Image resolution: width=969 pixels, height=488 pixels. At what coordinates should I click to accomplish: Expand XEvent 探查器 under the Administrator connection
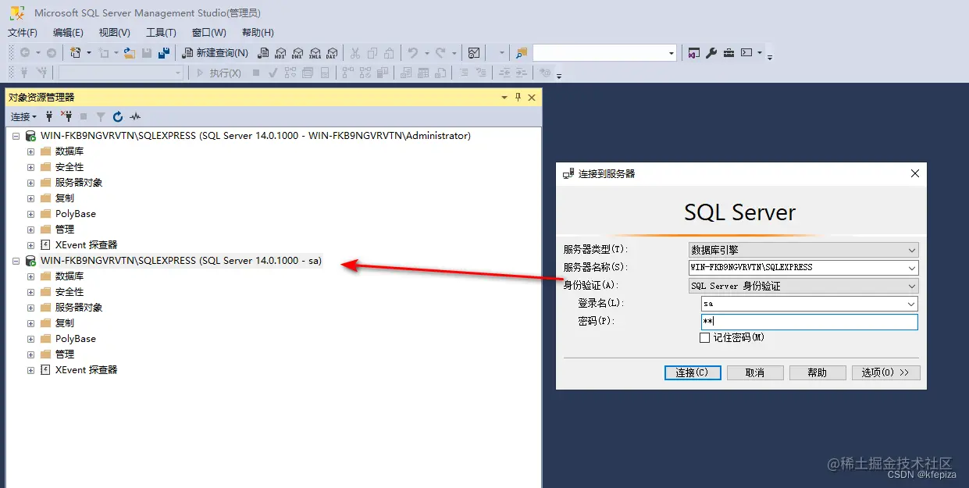click(x=30, y=245)
